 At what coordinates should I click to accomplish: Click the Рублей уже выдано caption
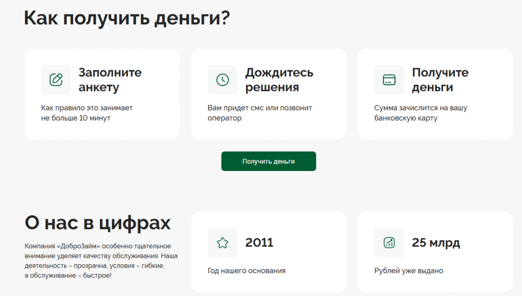click(x=408, y=271)
